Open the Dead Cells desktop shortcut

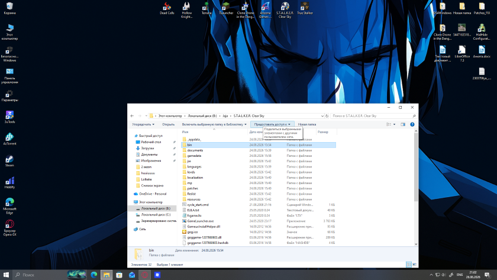167,8
